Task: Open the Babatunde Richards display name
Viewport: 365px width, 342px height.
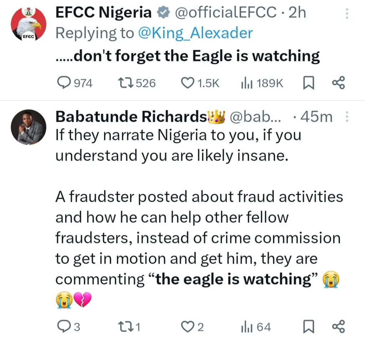Action: coord(132,117)
